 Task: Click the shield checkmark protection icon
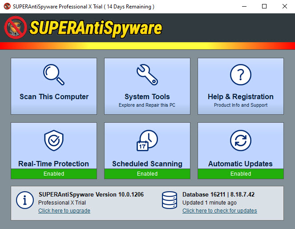click(x=54, y=140)
